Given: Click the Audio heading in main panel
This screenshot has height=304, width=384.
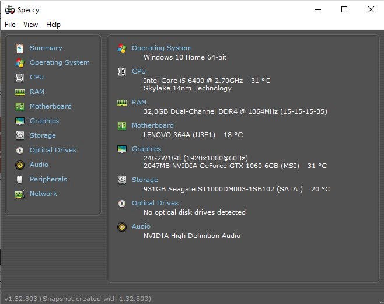Looking at the screenshot, I should [x=141, y=226].
